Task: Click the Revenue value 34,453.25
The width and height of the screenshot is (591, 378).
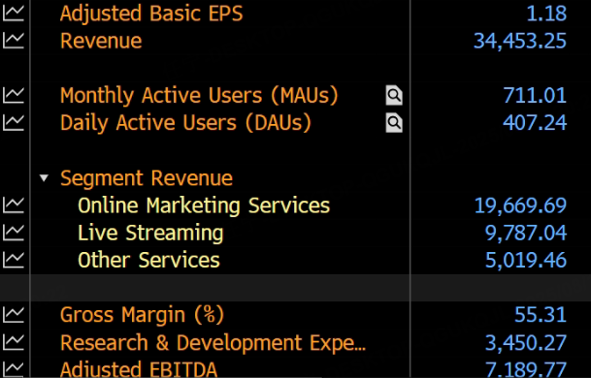Action: click(x=520, y=41)
